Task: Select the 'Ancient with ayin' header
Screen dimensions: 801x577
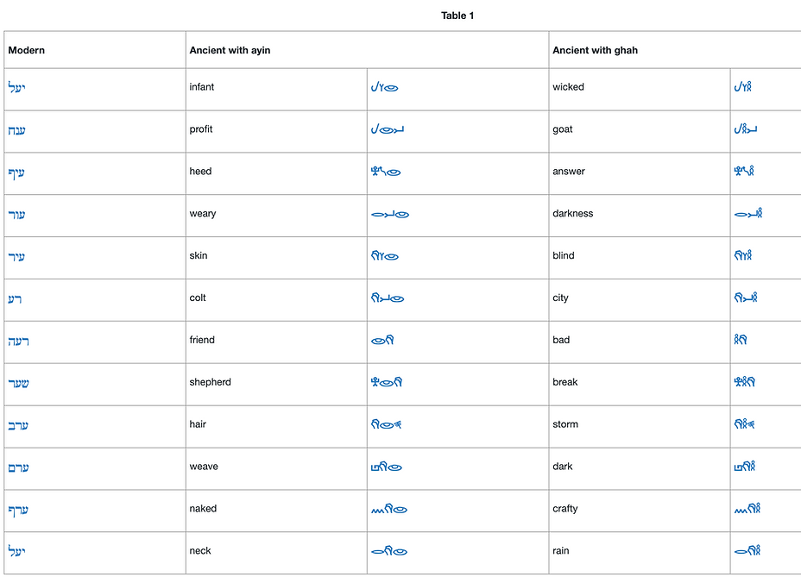Action: click(230, 50)
